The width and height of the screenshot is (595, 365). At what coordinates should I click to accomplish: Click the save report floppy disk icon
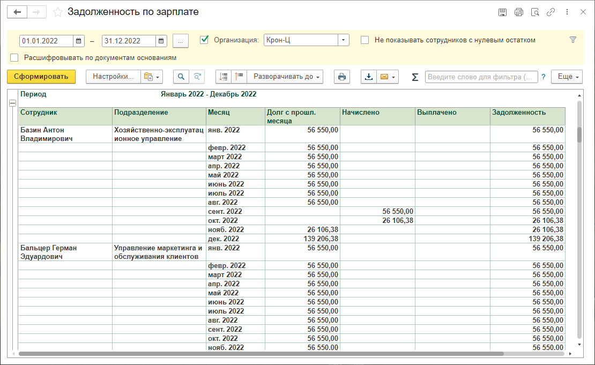tap(502, 12)
